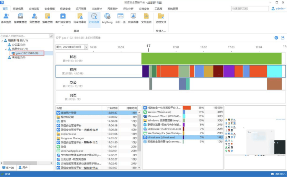Click the 远程文件 folder icon
This screenshot has height=177, width=287.
(x=161, y=18)
